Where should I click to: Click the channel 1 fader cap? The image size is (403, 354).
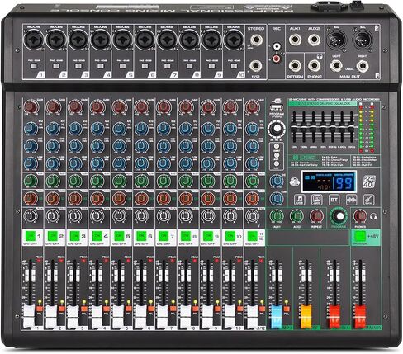point(29,316)
